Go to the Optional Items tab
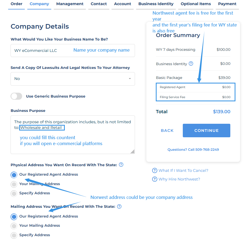The image size is (243, 244). click(196, 4)
